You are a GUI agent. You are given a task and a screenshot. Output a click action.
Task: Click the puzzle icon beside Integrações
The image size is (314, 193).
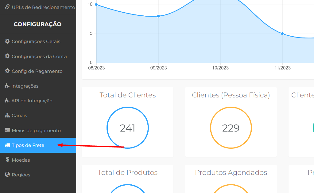pos(7,86)
